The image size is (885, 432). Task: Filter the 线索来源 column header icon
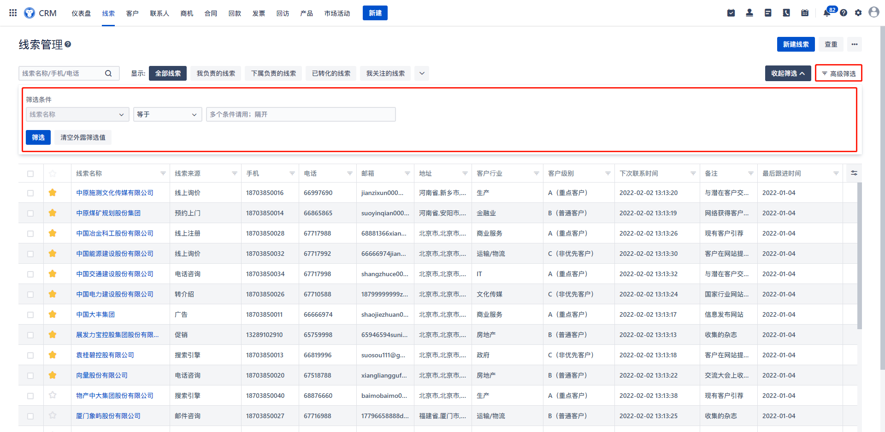[235, 173]
